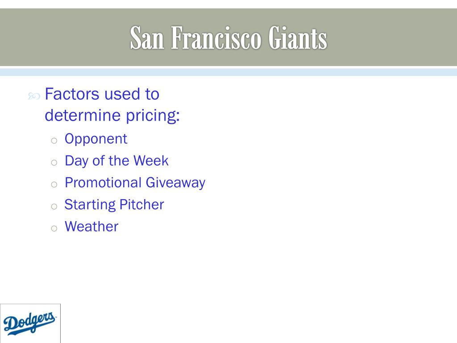Click the words Factors used to
This screenshot has height=343, width=457.
tap(102, 94)
